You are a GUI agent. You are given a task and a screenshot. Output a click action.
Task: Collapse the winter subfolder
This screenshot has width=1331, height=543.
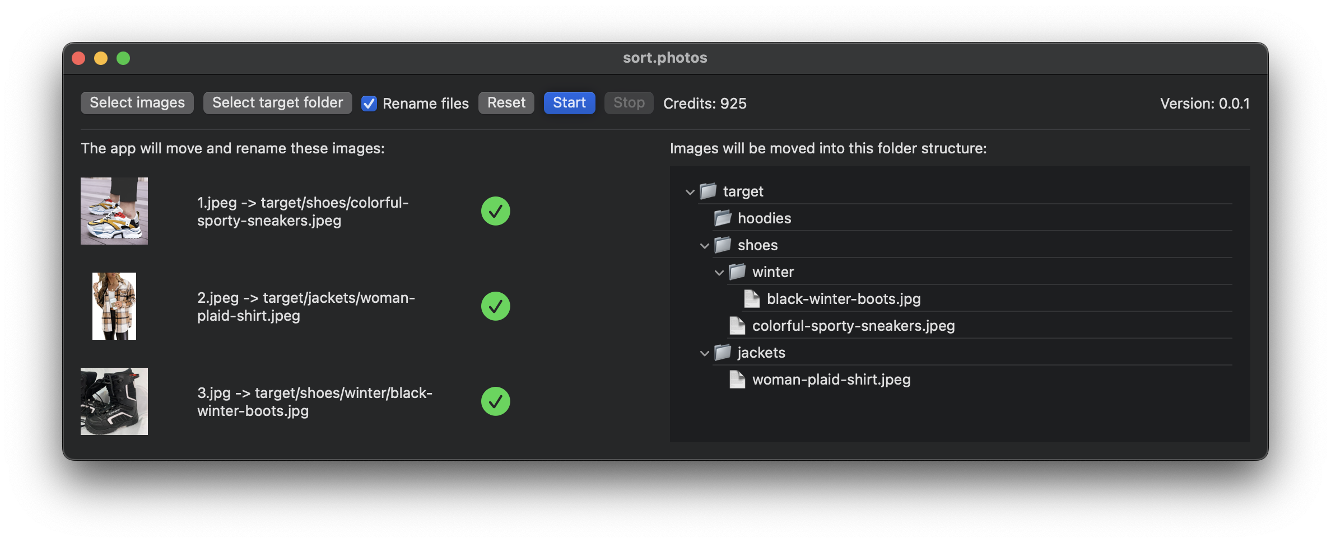[x=719, y=273]
